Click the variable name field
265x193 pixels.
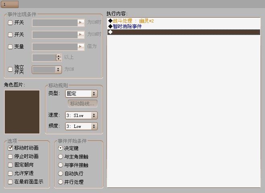point(55,47)
